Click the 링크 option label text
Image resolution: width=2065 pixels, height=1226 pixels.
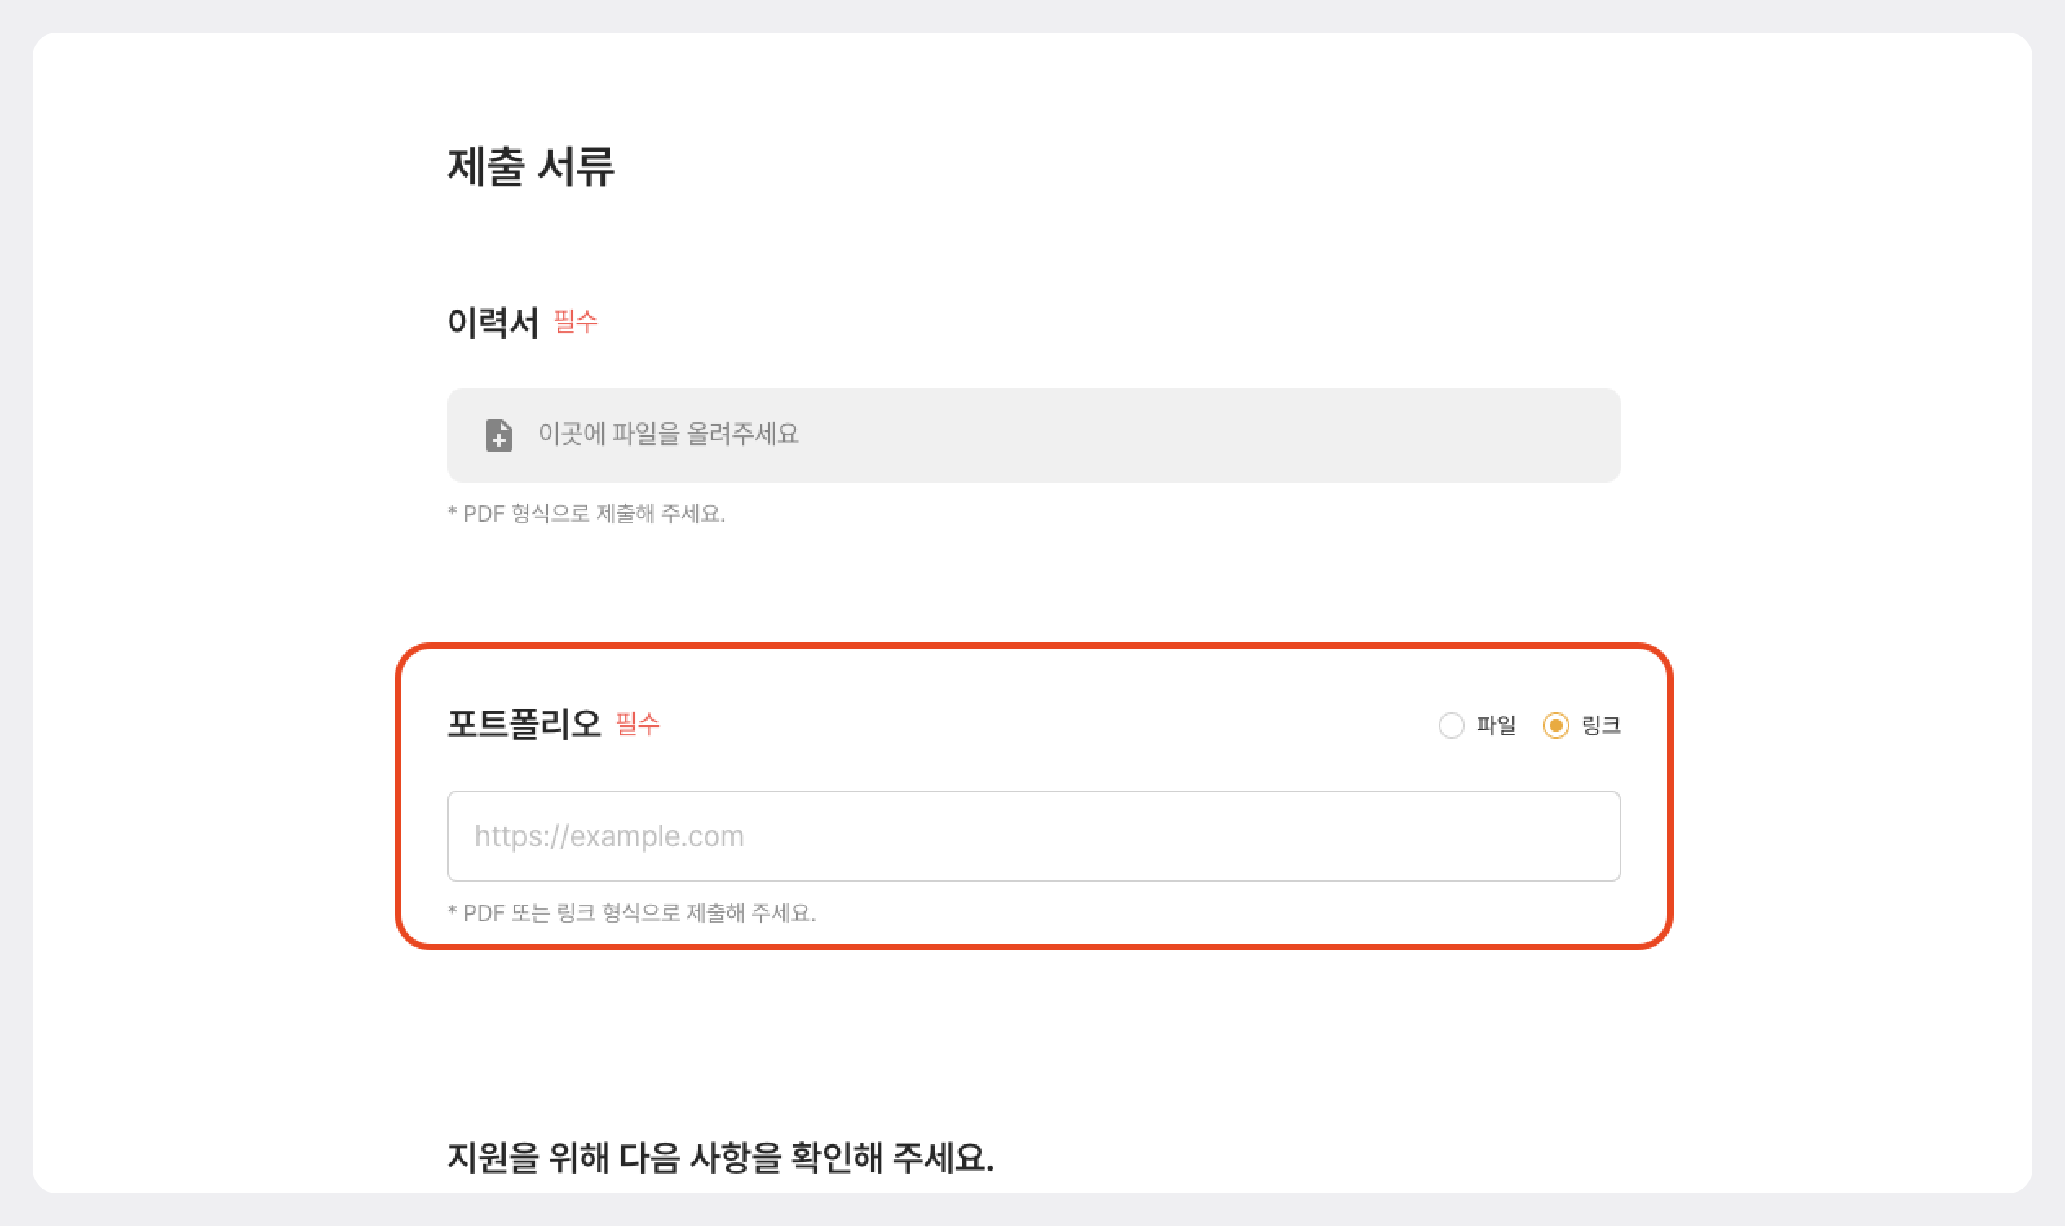click(x=1601, y=725)
